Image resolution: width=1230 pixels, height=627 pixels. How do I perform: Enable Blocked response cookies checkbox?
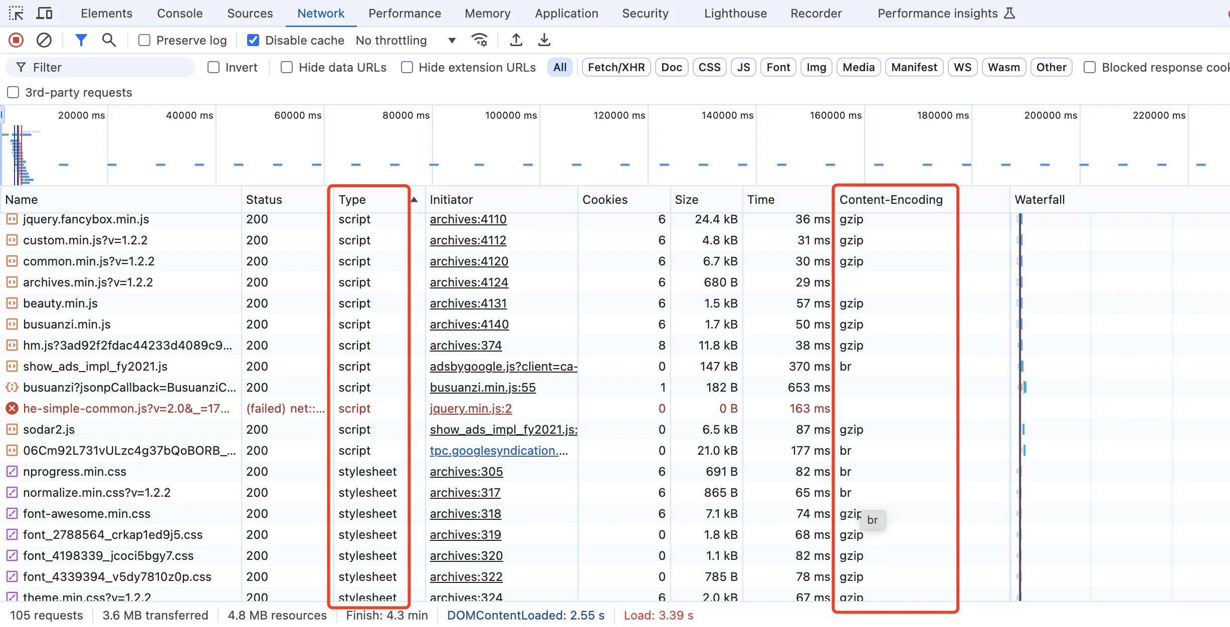[x=1090, y=67]
